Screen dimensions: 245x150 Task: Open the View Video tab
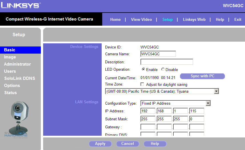[x=141, y=19]
